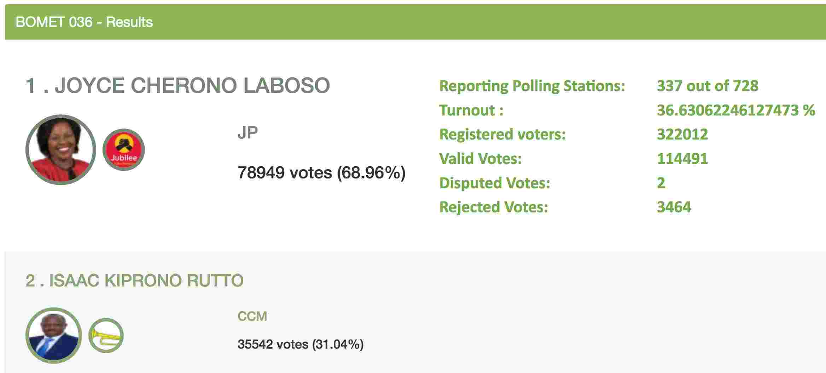The image size is (826, 373).
Task: Click the registered voters count 322012
Action: click(682, 134)
